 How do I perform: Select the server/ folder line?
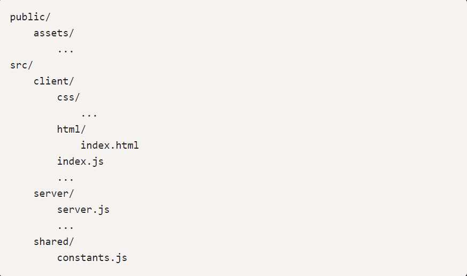coord(54,193)
